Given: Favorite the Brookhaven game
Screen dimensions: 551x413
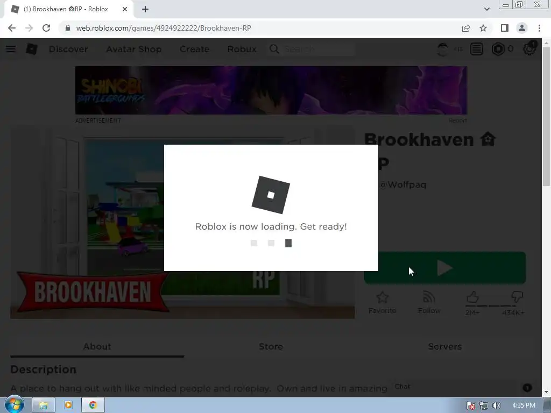Looking at the screenshot, I should 382,302.
